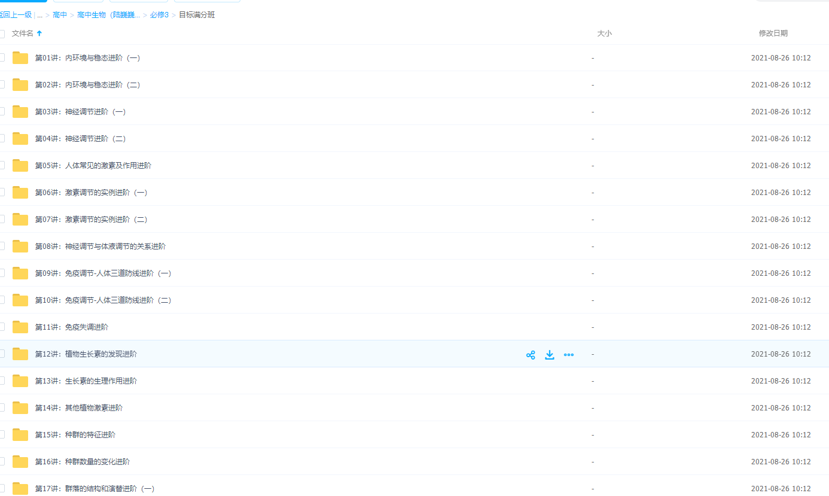Viewport: 829px width, 496px height.
Task: Go to the 高中 breadcrumb folder
Action: click(x=60, y=15)
